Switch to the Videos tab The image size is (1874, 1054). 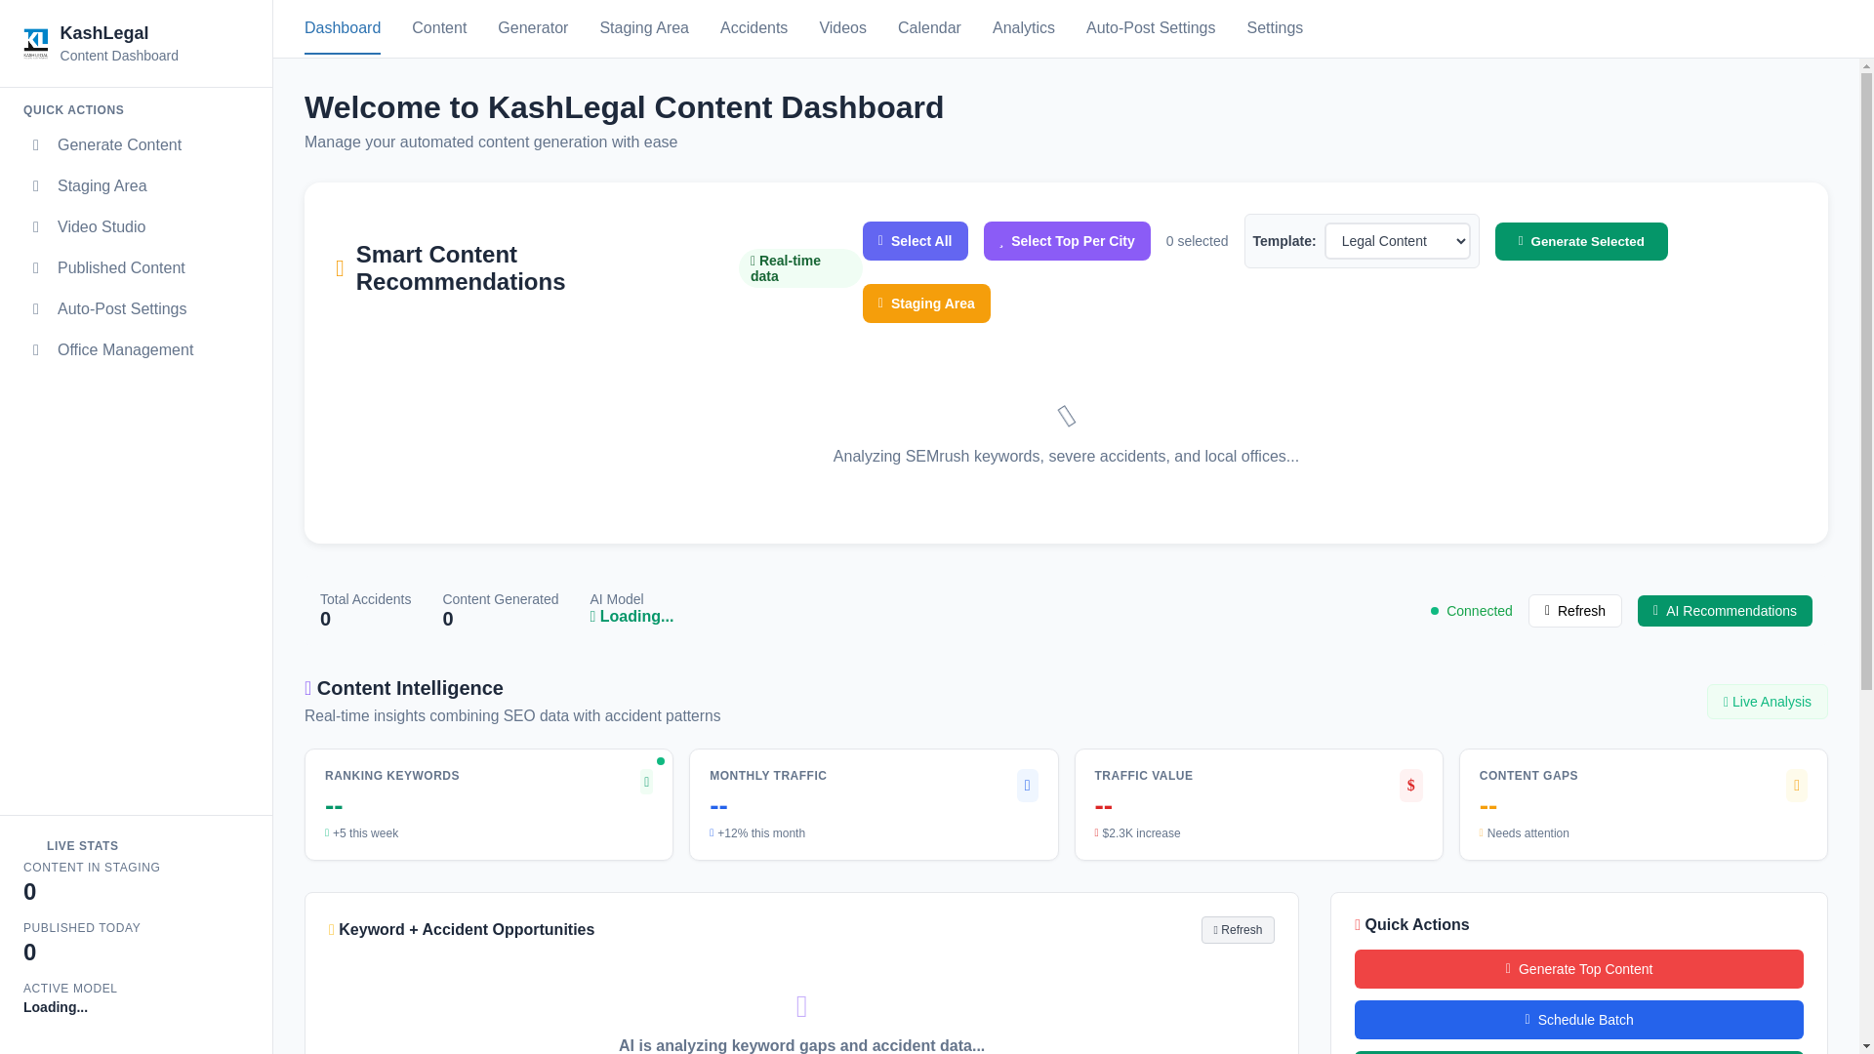[x=842, y=28]
